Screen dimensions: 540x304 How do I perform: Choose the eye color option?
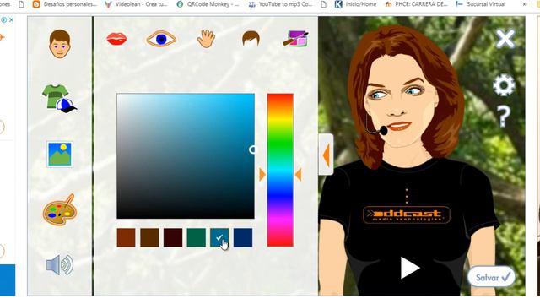coord(161,39)
